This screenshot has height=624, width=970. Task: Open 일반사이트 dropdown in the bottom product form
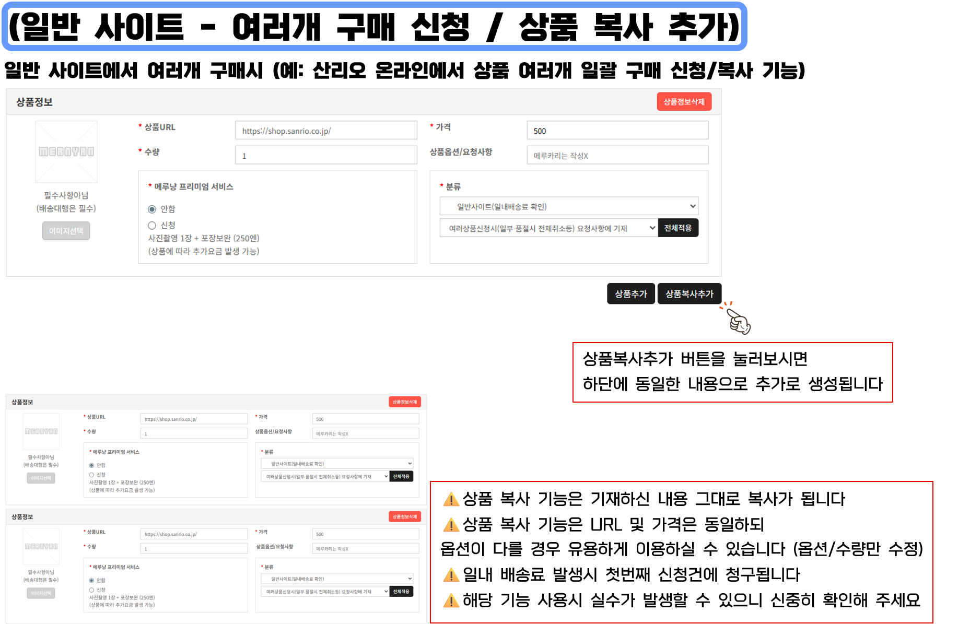336,579
